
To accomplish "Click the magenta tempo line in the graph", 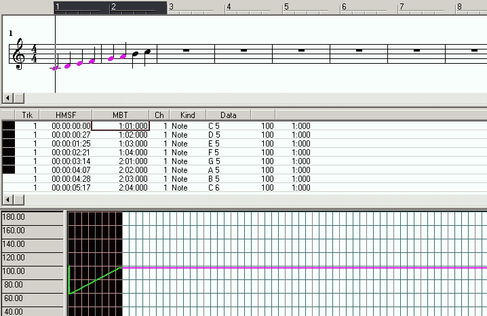I will pyautogui.click(x=305, y=268).
